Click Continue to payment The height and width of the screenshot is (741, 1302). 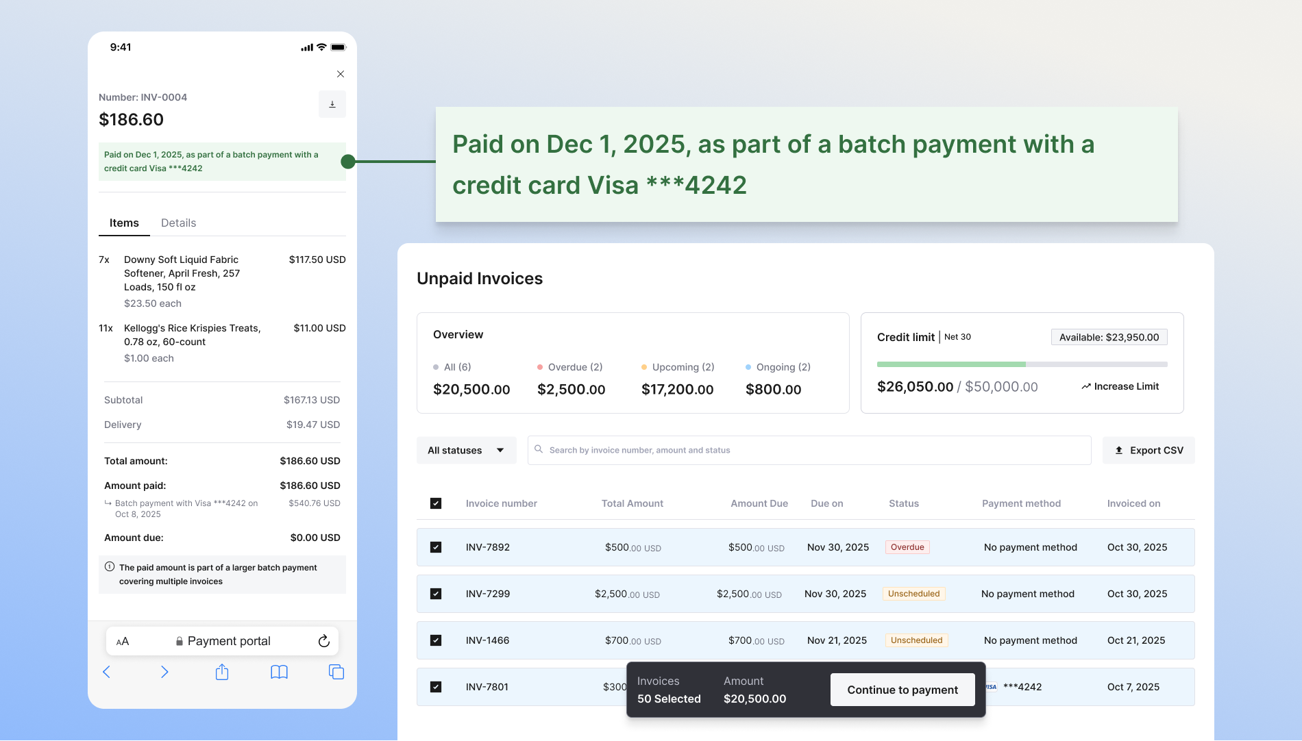tap(902, 690)
